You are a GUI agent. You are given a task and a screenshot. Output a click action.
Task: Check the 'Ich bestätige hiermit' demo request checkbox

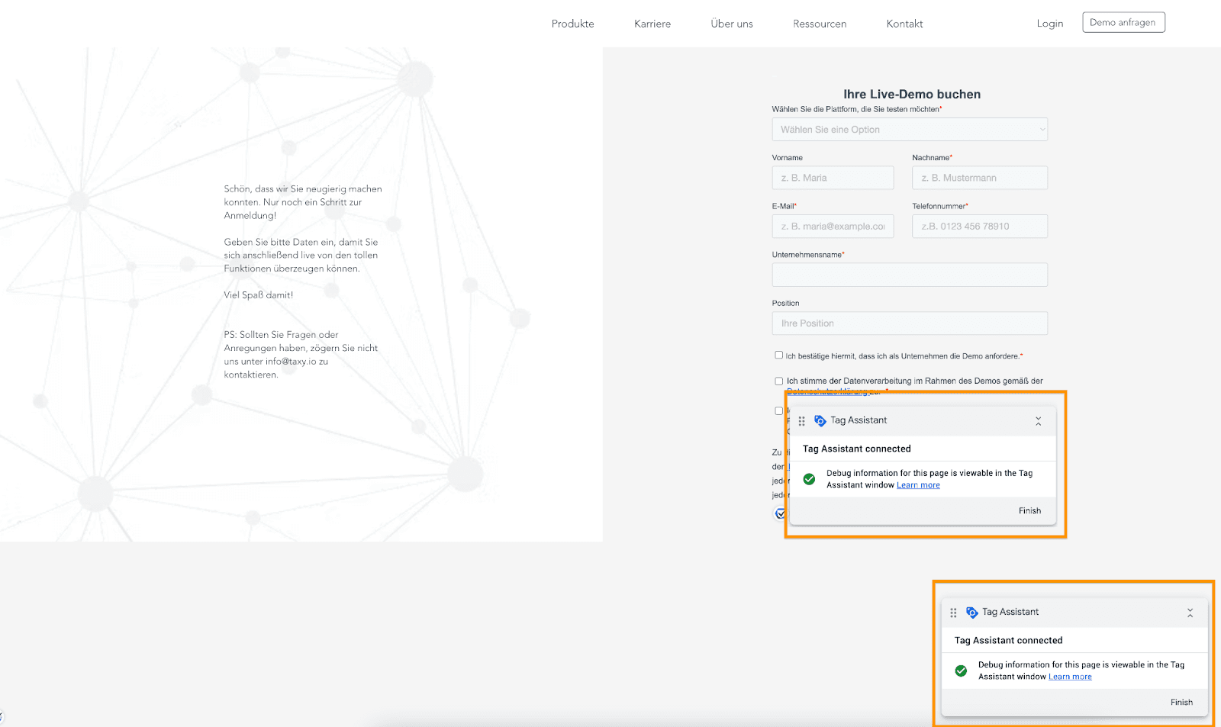pos(778,354)
